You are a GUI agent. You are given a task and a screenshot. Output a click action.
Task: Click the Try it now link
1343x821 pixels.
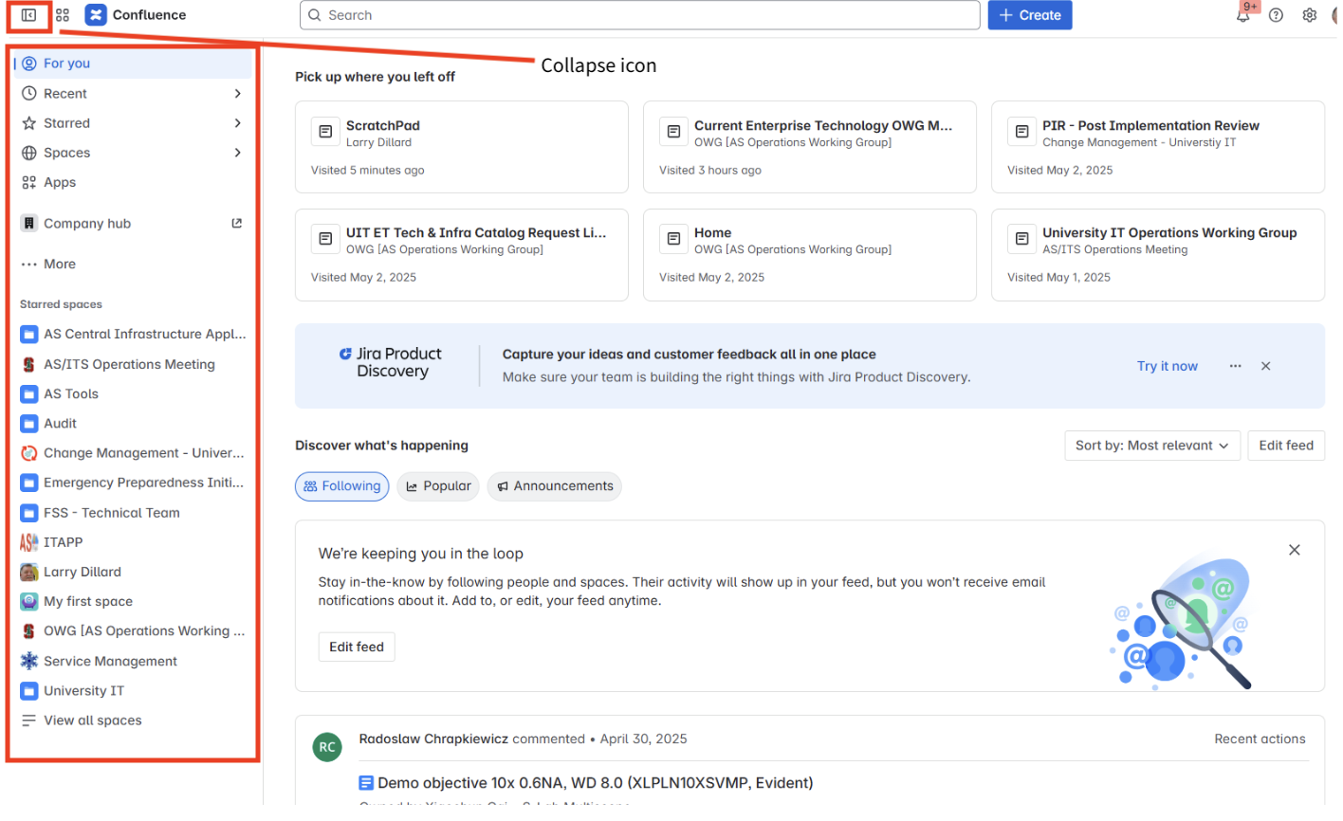pos(1168,365)
